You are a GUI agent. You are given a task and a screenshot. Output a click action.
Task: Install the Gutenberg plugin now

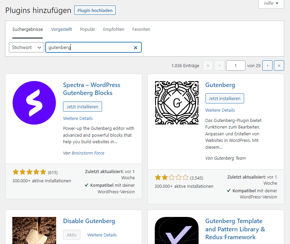click(x=225, y=98)
